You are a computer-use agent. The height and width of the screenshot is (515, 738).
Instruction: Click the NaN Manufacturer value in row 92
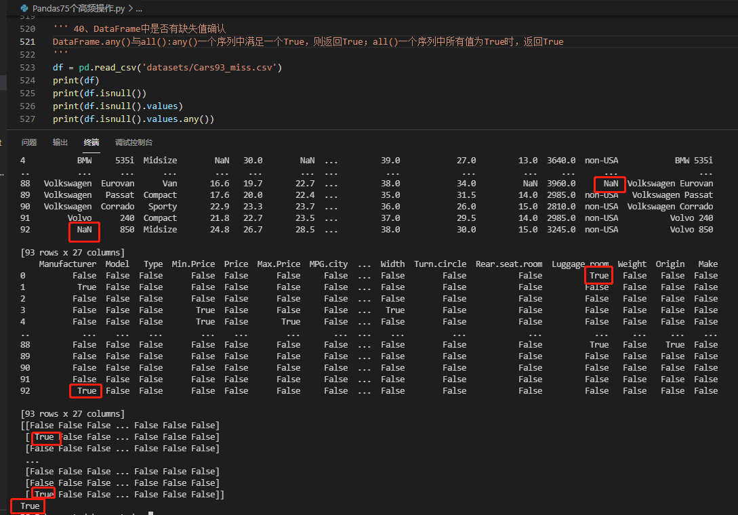tap(84, 230)
